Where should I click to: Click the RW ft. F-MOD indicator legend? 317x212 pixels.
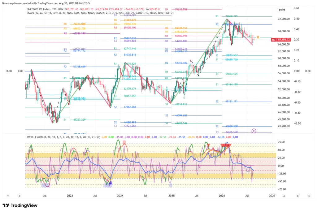(63, 137)
